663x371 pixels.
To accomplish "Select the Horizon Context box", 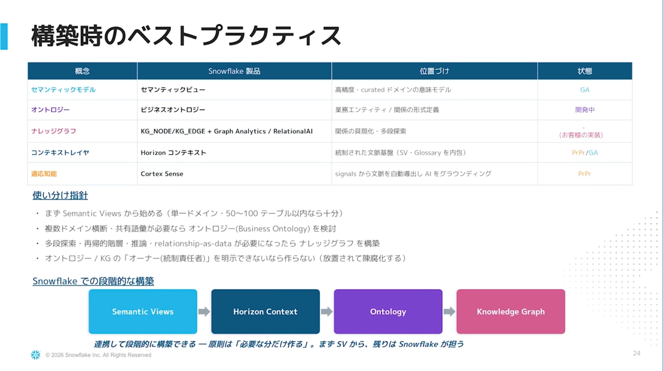I will pos(266,311).
